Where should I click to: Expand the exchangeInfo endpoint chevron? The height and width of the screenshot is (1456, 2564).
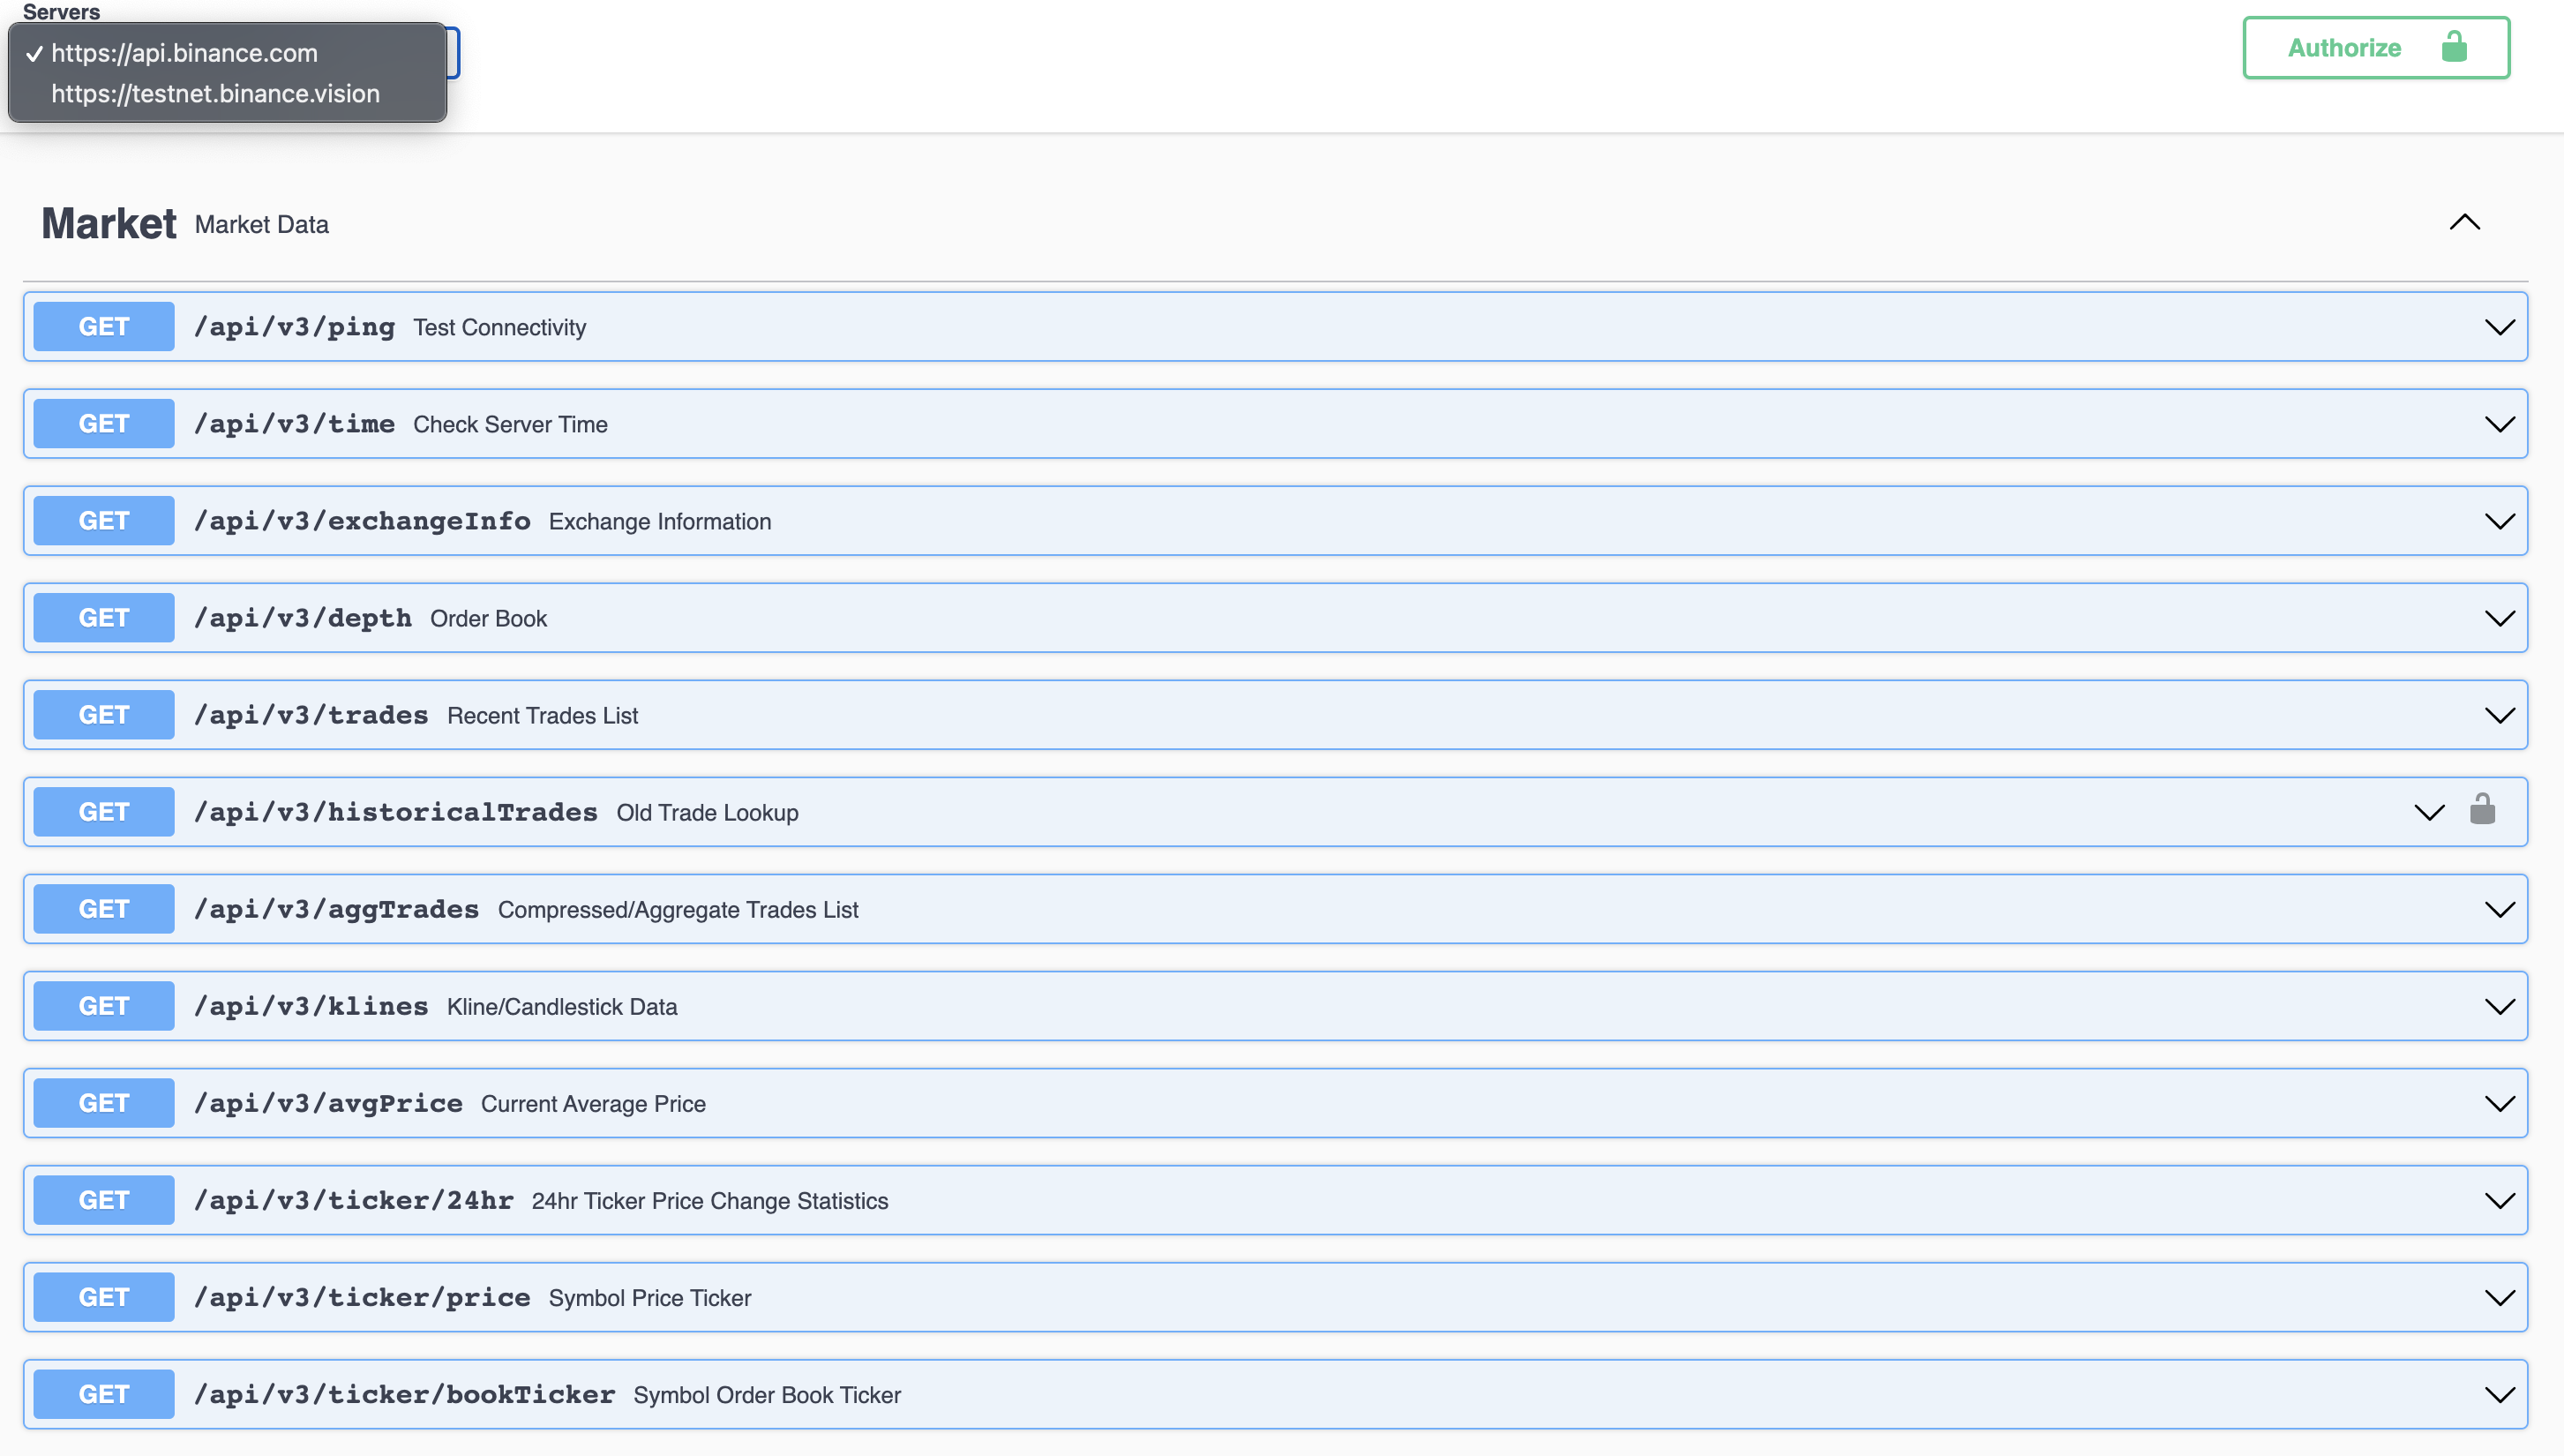(x=2499, y=522)
